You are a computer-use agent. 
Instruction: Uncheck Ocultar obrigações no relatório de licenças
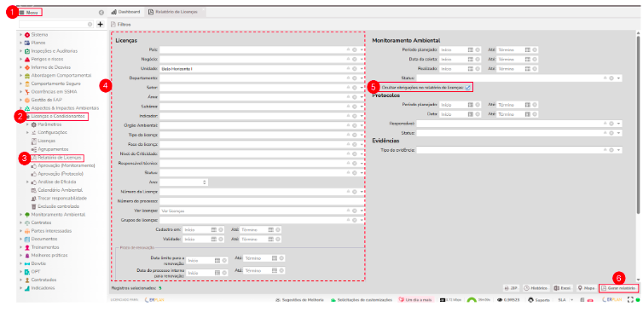point(468,87)
